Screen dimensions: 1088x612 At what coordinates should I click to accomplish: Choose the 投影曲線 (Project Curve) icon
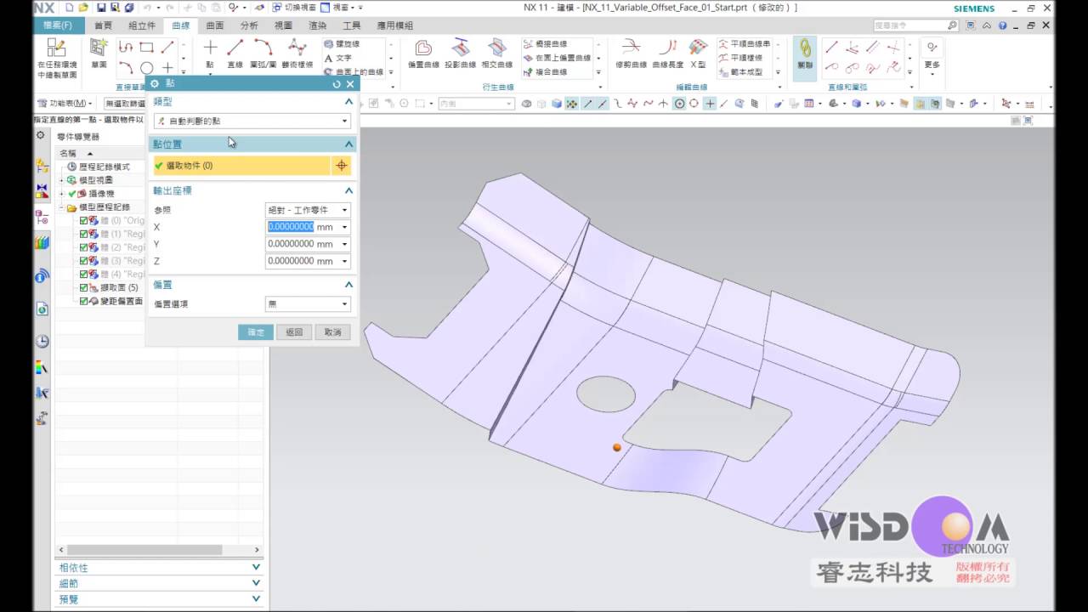(460, 53)
